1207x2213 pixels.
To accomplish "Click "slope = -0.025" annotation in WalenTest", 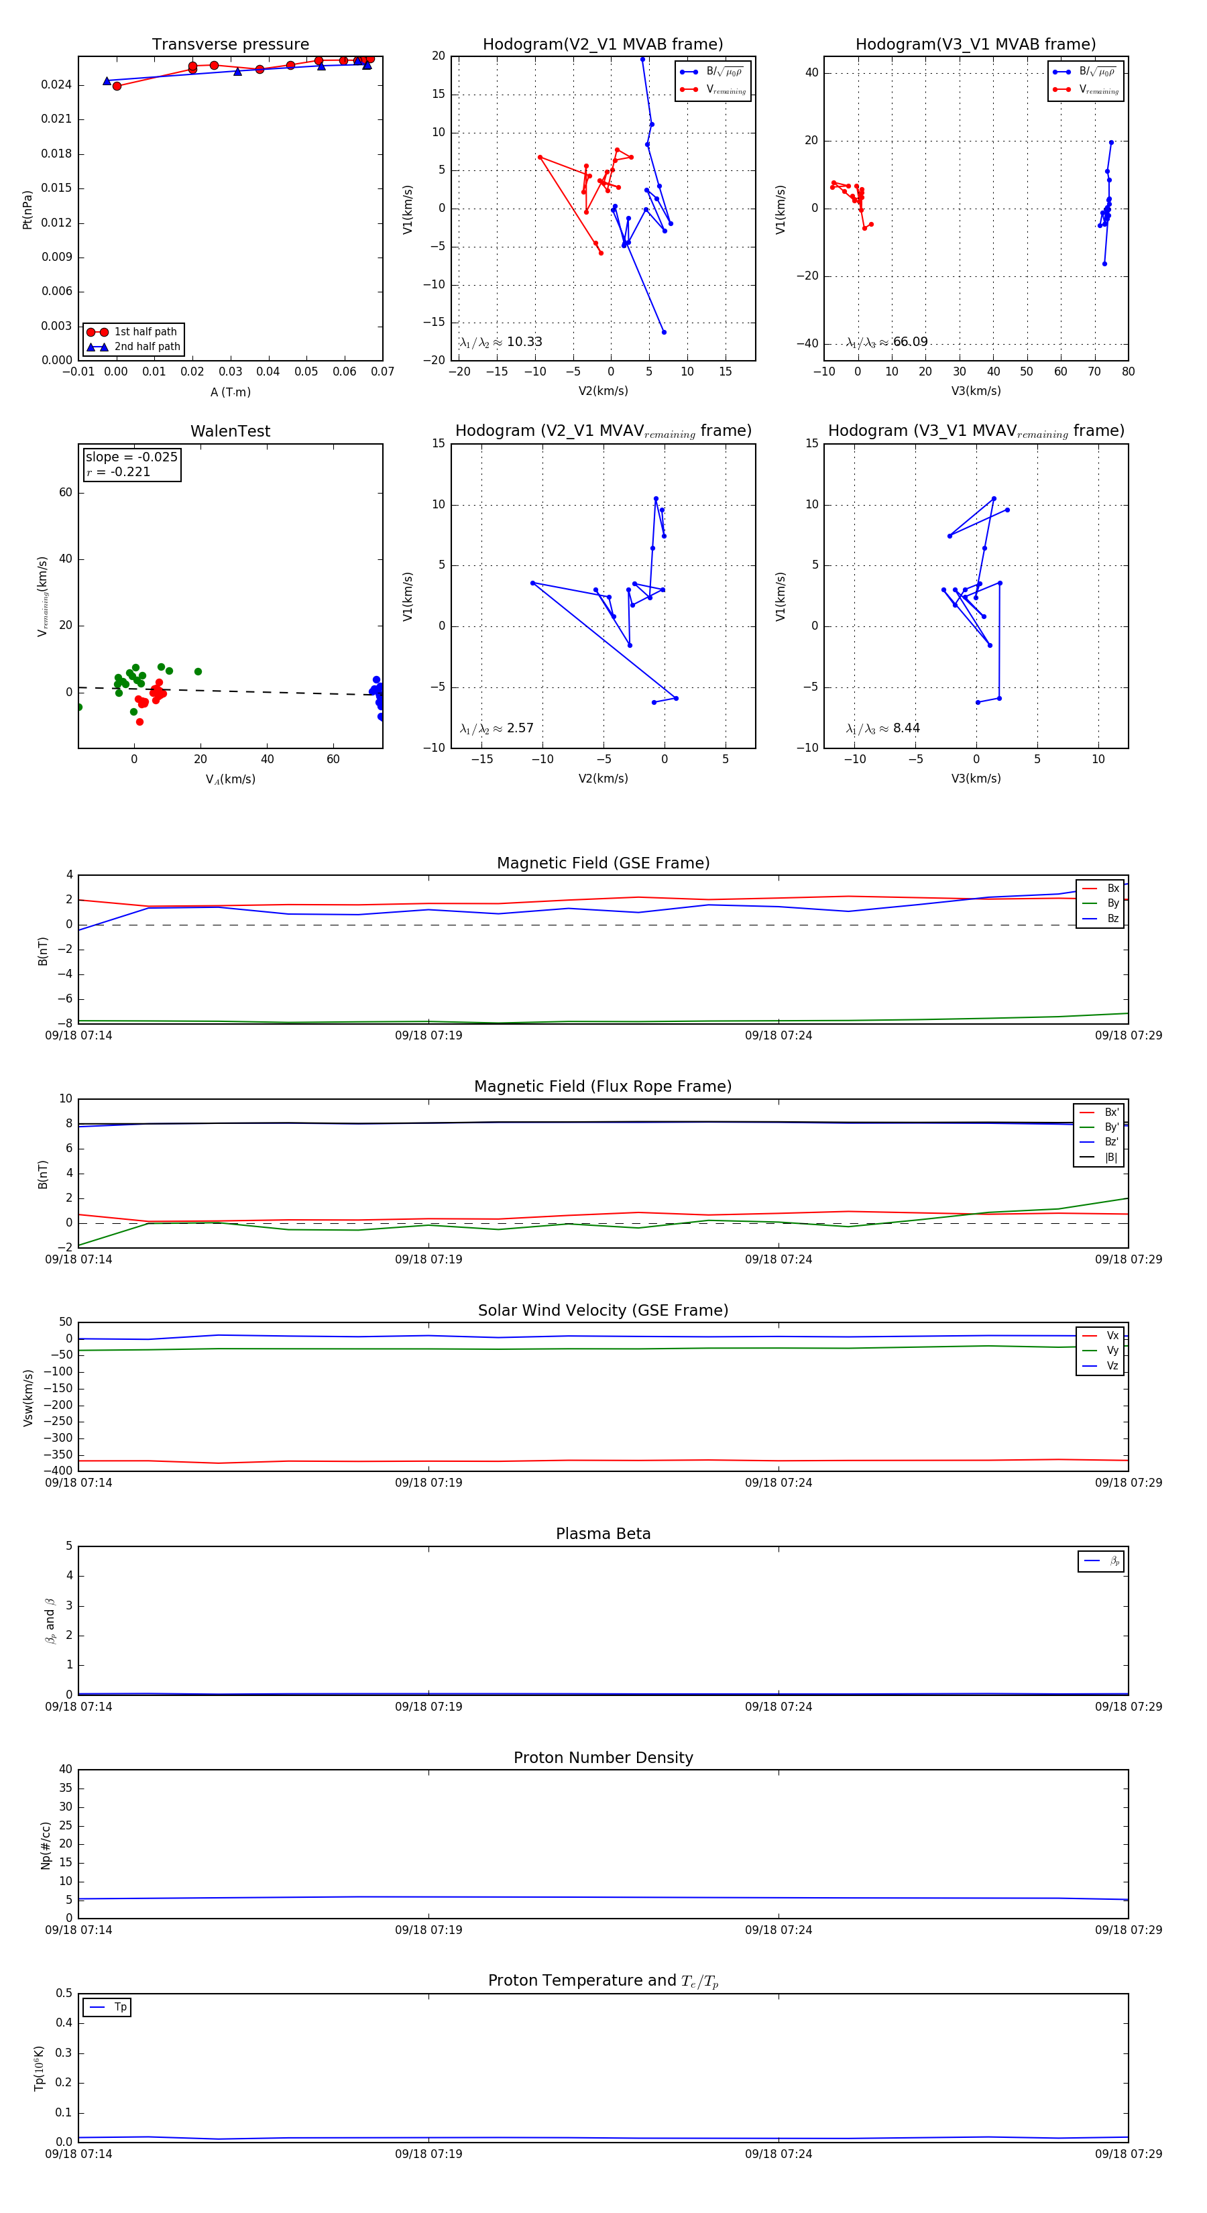I will tap(131, 457).
